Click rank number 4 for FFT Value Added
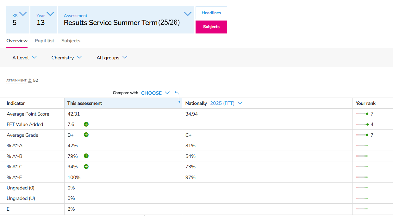Screen dimensions: 393x216 click(x=372, y=124)
